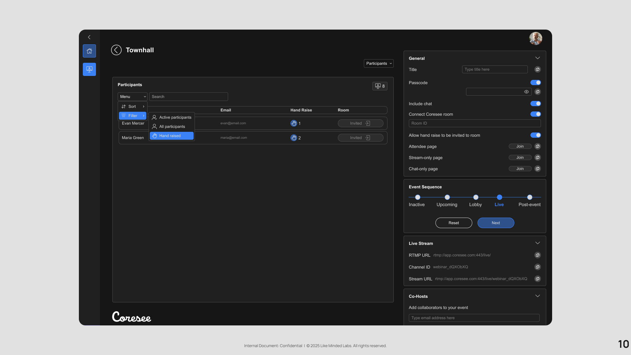The image size is (631, 355).
Task: Select Hand raised filter option
Action: click(x=172, y=136)
